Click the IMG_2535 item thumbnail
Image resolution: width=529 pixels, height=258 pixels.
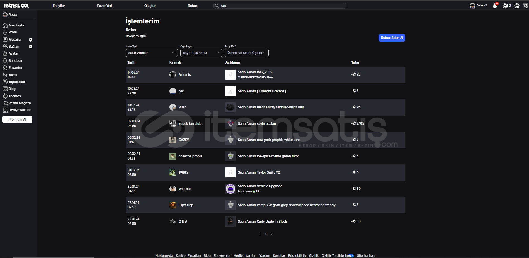tap(230, 75)
